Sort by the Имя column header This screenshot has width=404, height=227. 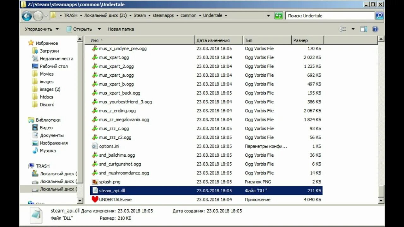[139, 40]
